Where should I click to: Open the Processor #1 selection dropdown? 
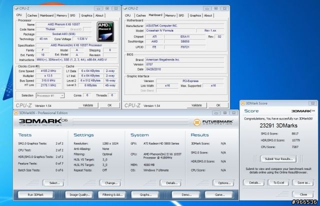pos(50,95)
